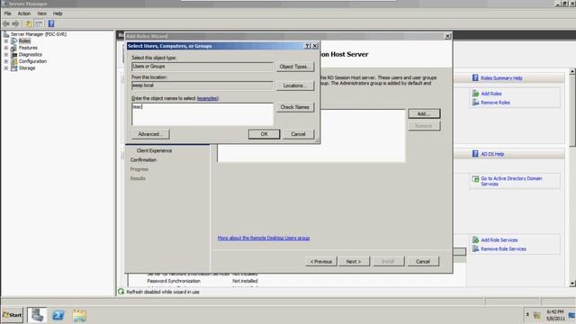
Task: Click the Roles icon in tree
Action: click(13, 41)
